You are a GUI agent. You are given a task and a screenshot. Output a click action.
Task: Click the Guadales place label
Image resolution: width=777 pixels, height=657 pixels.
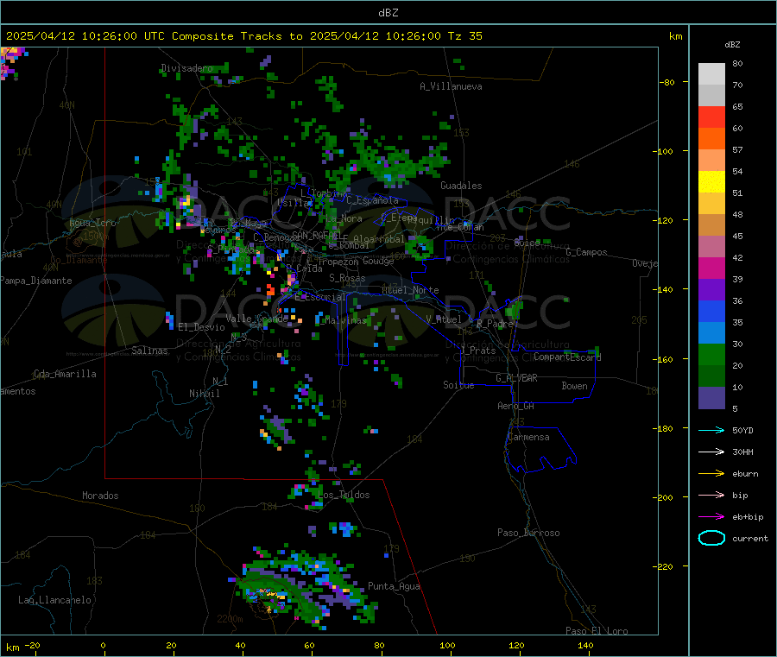pos(461,186)
